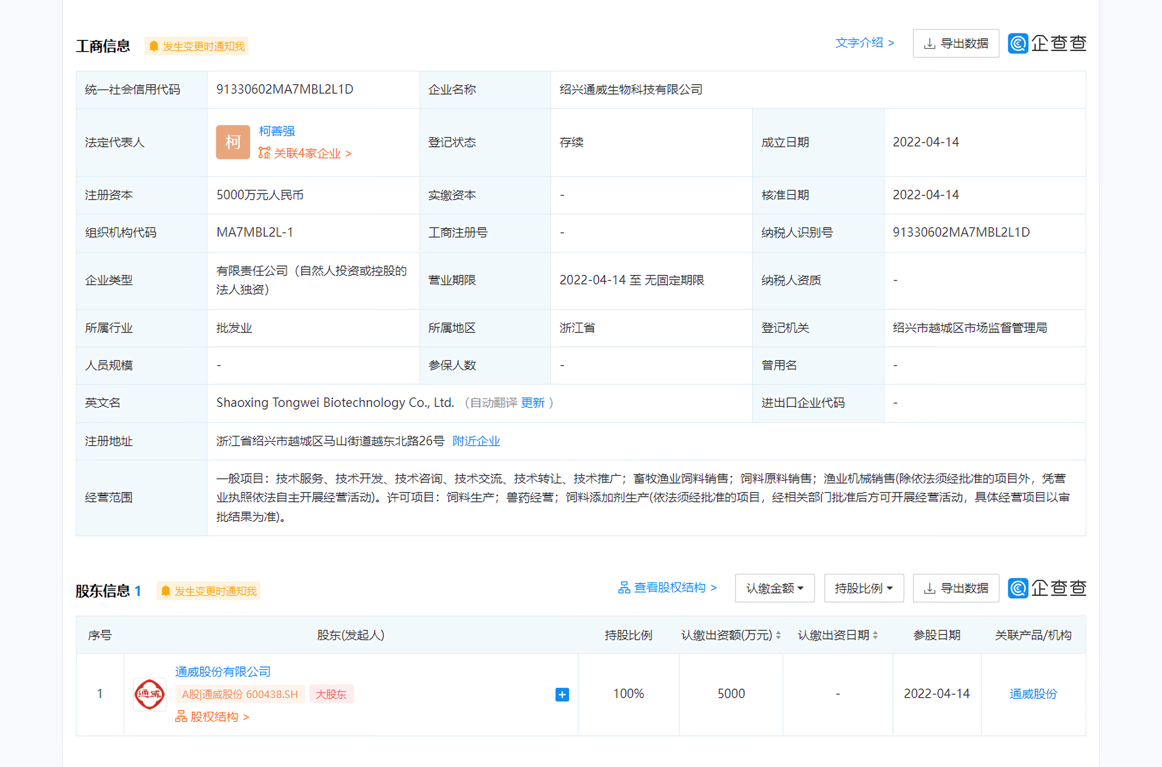Click the 大股东 tag
This screenshot has width=1162, height=767.
coord(331,694)
